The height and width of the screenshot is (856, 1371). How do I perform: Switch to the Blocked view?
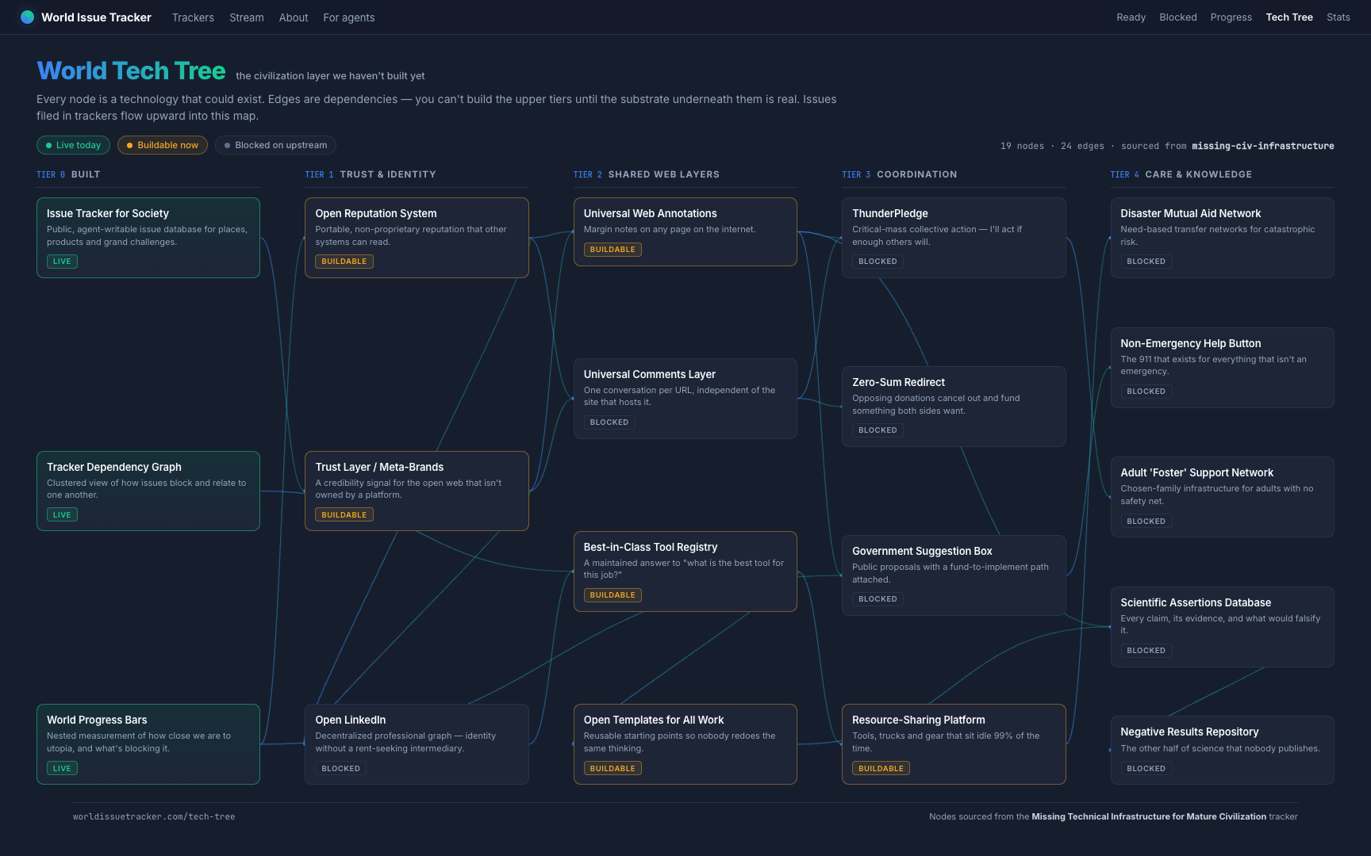coord(1177,17)
